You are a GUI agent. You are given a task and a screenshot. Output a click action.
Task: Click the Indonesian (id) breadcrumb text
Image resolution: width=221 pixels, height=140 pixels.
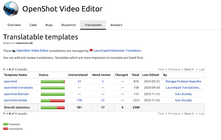pos(24,43)
